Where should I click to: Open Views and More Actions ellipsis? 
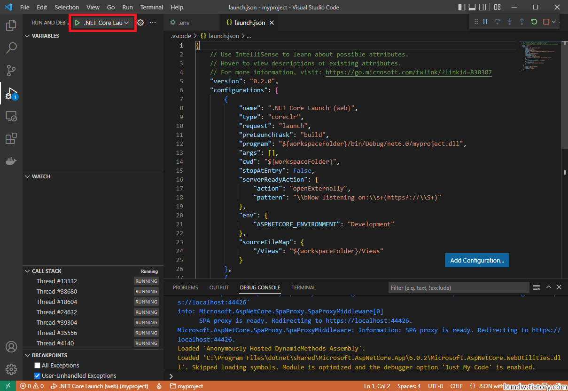click(153, 23)
